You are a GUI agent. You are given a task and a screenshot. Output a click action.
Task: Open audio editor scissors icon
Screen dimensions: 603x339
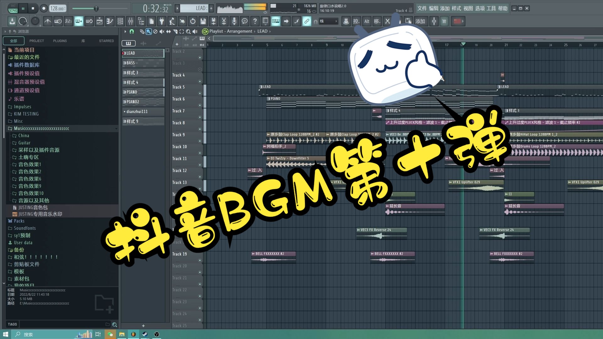click(224, 21)
